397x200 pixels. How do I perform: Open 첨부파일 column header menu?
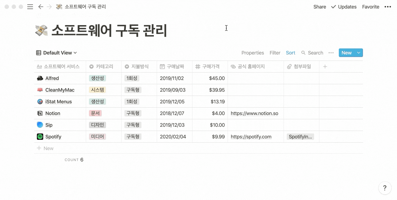[301, 67]
